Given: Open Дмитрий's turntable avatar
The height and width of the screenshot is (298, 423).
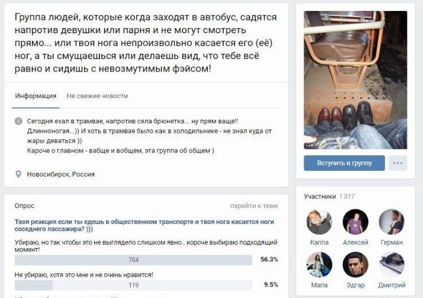Looking at the screenshot, I should pos(391,265).
